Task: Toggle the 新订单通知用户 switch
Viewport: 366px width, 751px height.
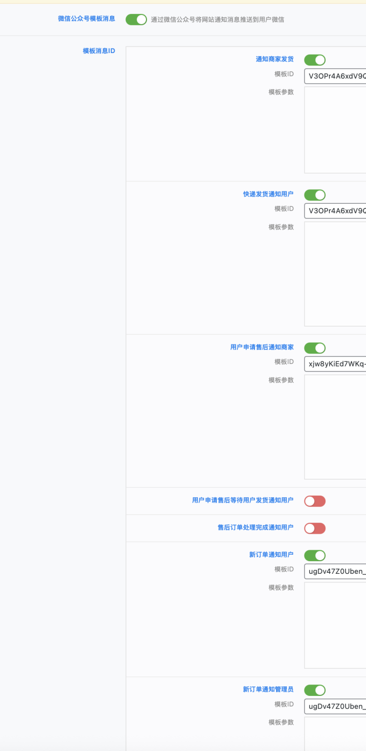Action: pyautogui.click(x=314, y=556)
